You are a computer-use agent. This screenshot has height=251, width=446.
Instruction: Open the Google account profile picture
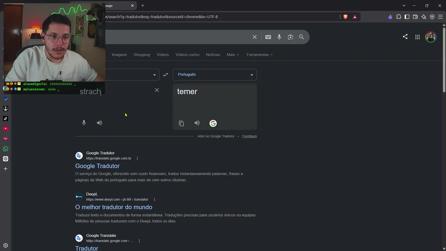(x=431, y=37)
